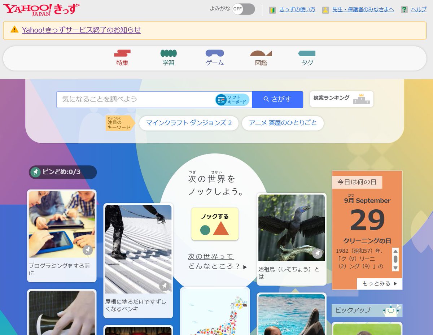Viewport: 433px width, 335px height.
Task: Toggle the よみがな OFF switch
Action: point(243,9)
